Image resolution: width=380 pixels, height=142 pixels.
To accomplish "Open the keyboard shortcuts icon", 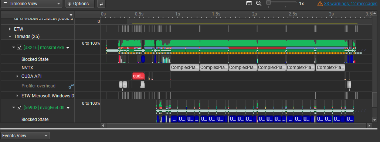I will (249, 3).
